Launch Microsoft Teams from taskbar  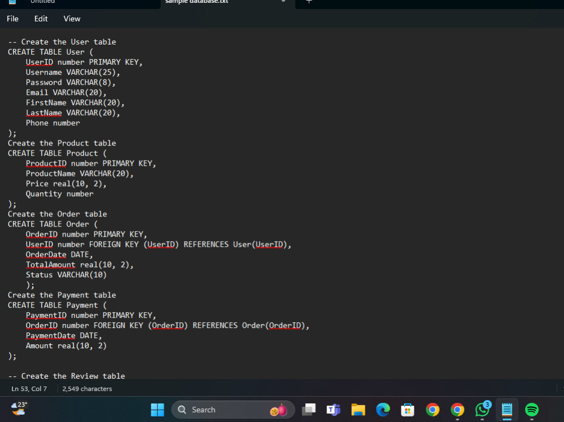[333, 410]
